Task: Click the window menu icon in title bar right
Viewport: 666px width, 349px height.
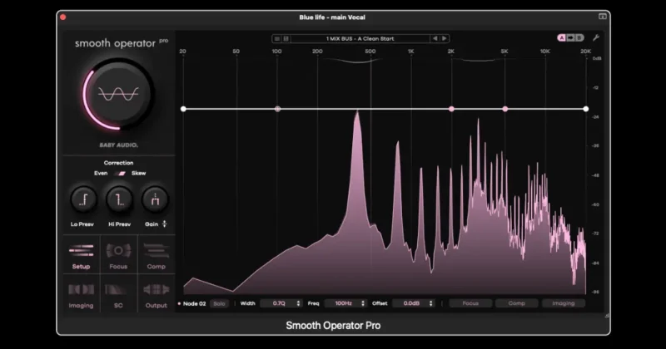Action: coord(602,17)
